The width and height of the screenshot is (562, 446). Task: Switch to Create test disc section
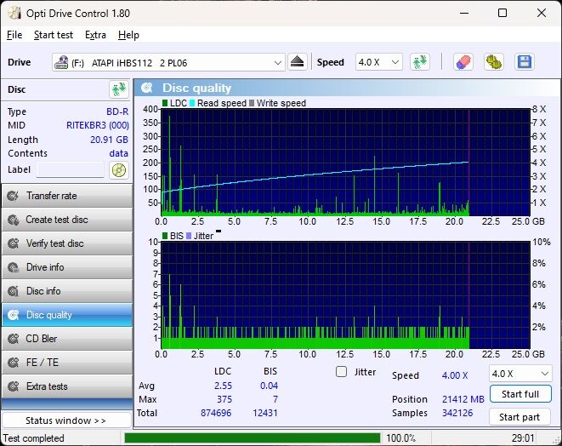pyautogui.click(x=67, y=220)
